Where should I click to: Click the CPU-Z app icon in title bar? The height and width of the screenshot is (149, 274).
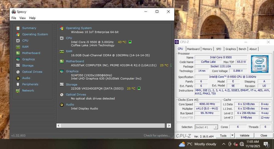point(177,42)
